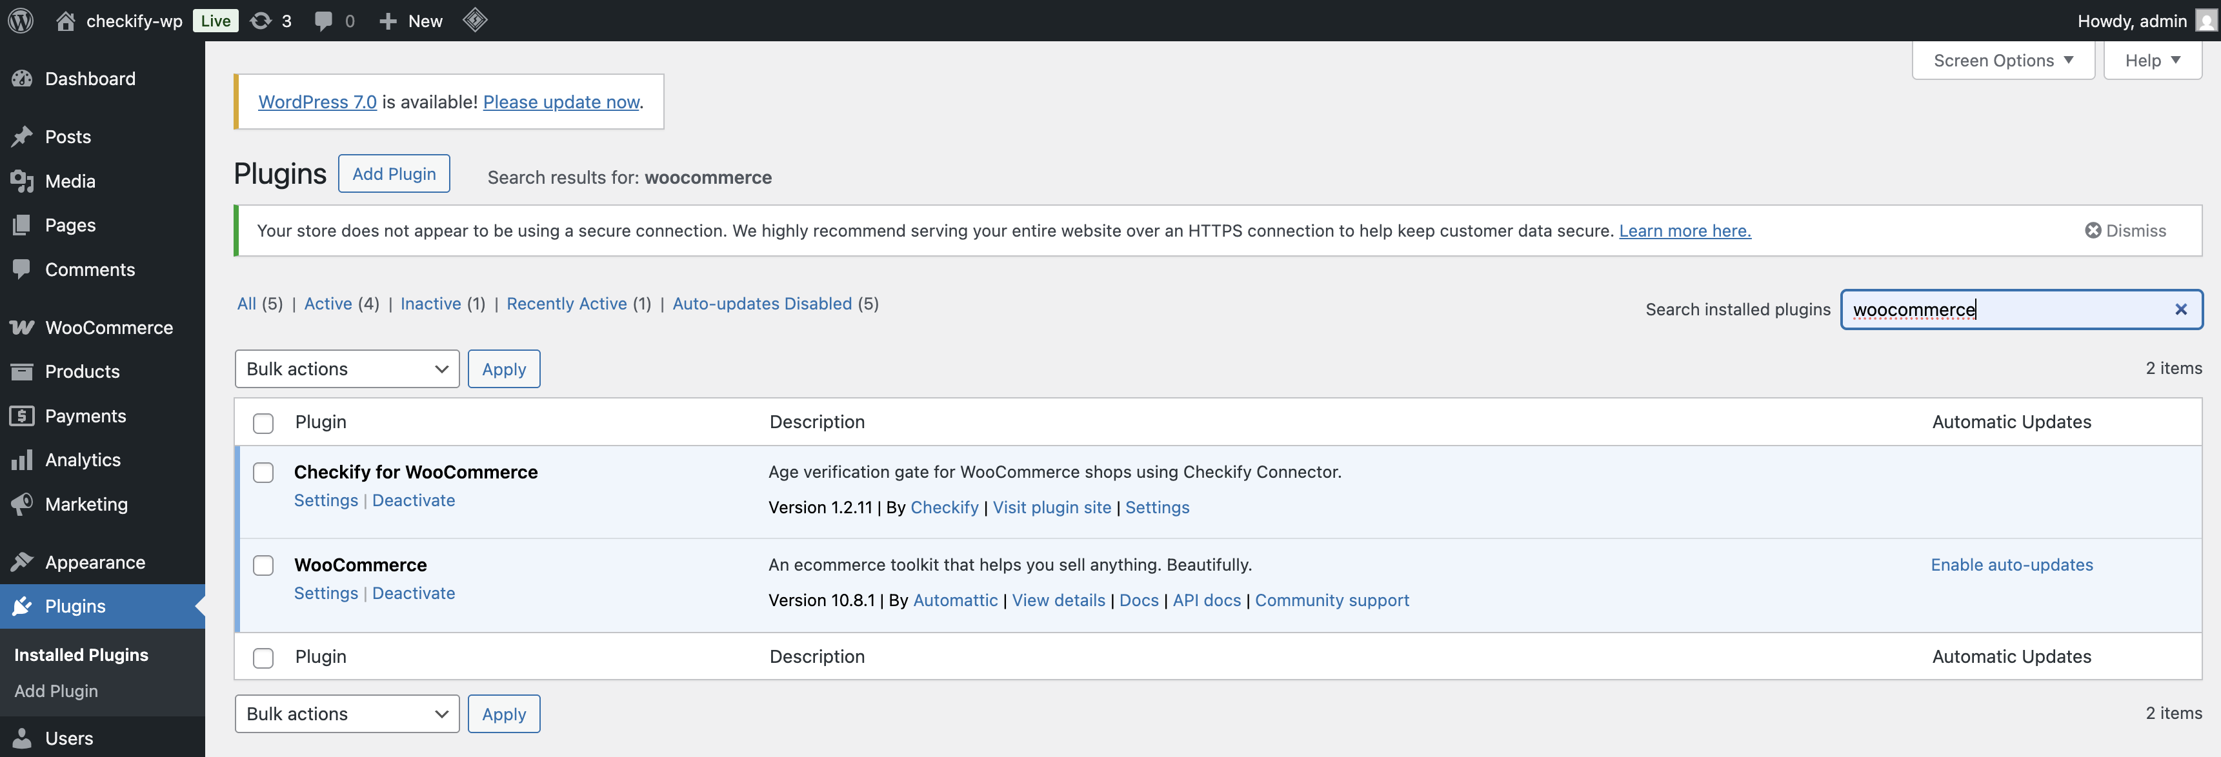Click the Appearance brush icon

tap(23, 562)
